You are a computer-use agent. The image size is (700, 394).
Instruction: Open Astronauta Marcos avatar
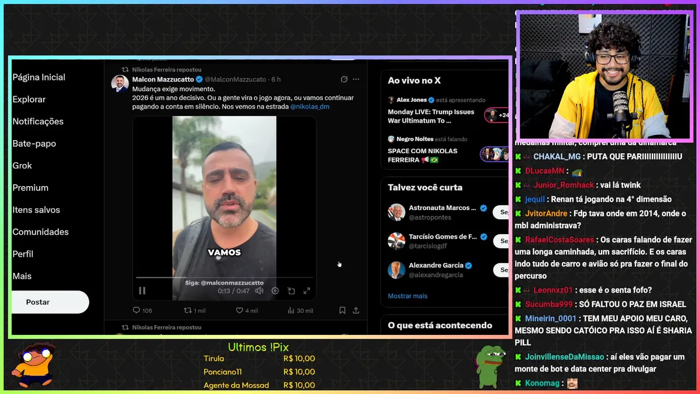[396, 212]
